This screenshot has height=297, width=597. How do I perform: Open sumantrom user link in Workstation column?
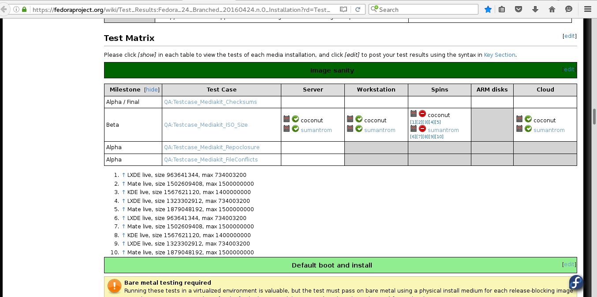point(380,130)
